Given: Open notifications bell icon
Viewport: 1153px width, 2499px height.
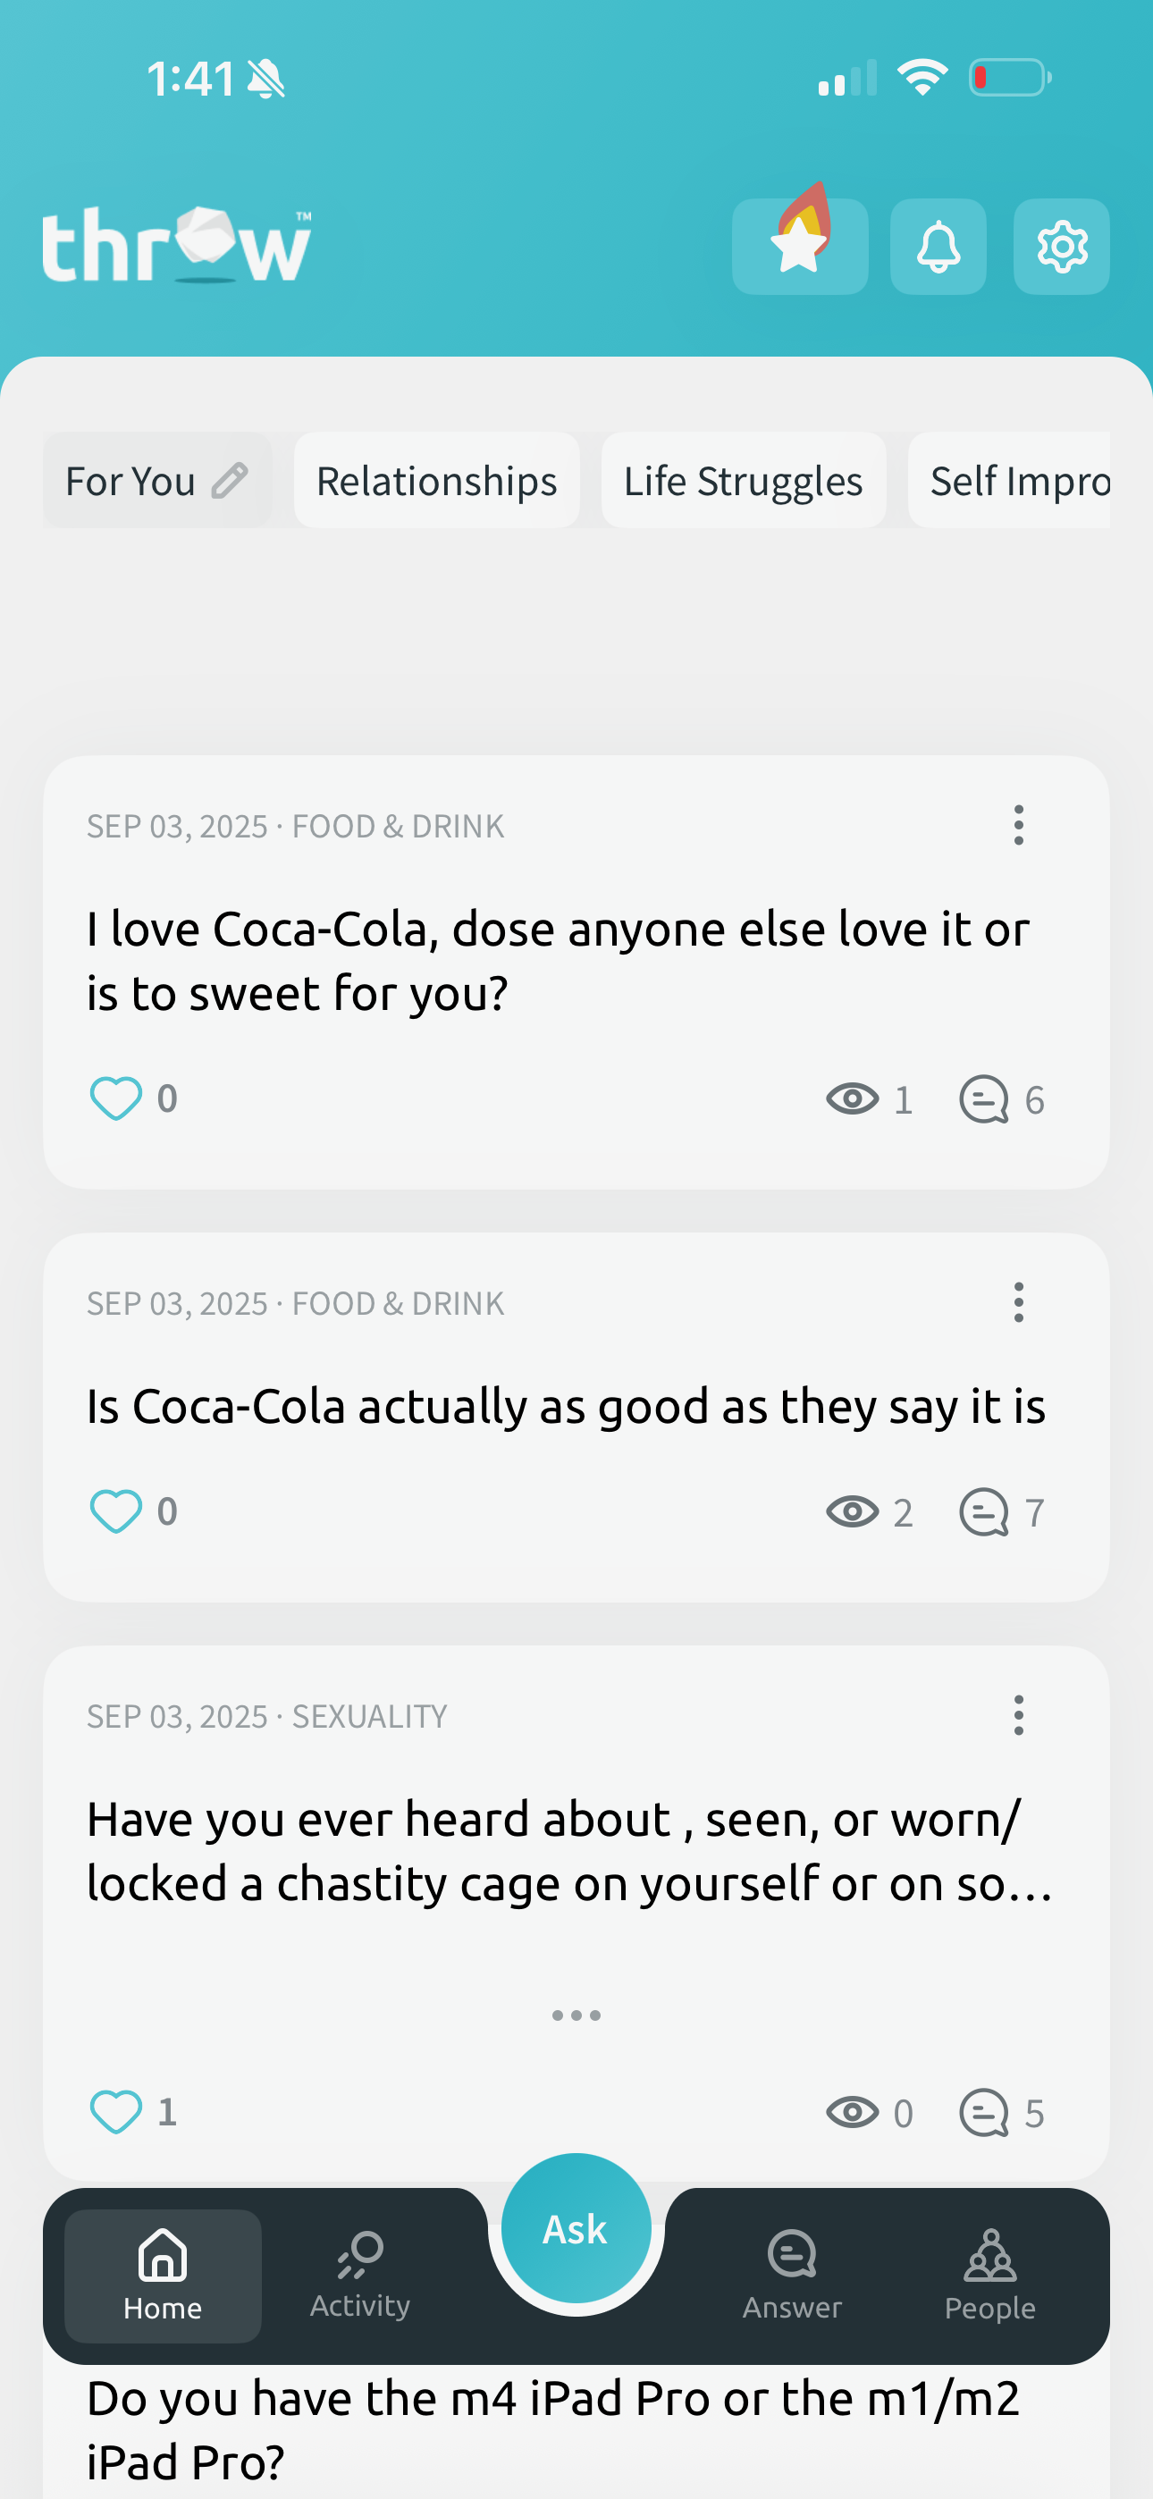Looking at the screenshot, I should (938, 246).
